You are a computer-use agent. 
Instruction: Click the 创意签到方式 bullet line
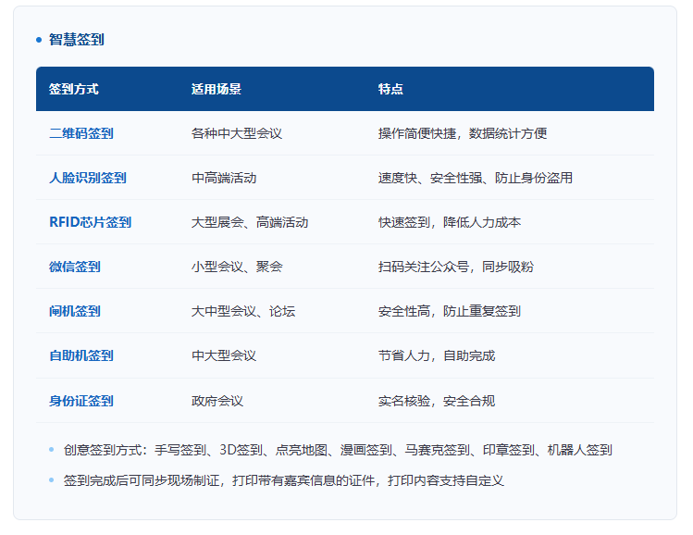(338, 450)
